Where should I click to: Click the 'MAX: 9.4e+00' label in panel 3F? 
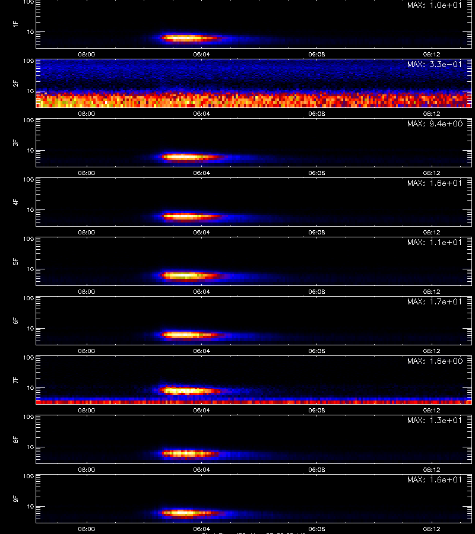[435, 123]
